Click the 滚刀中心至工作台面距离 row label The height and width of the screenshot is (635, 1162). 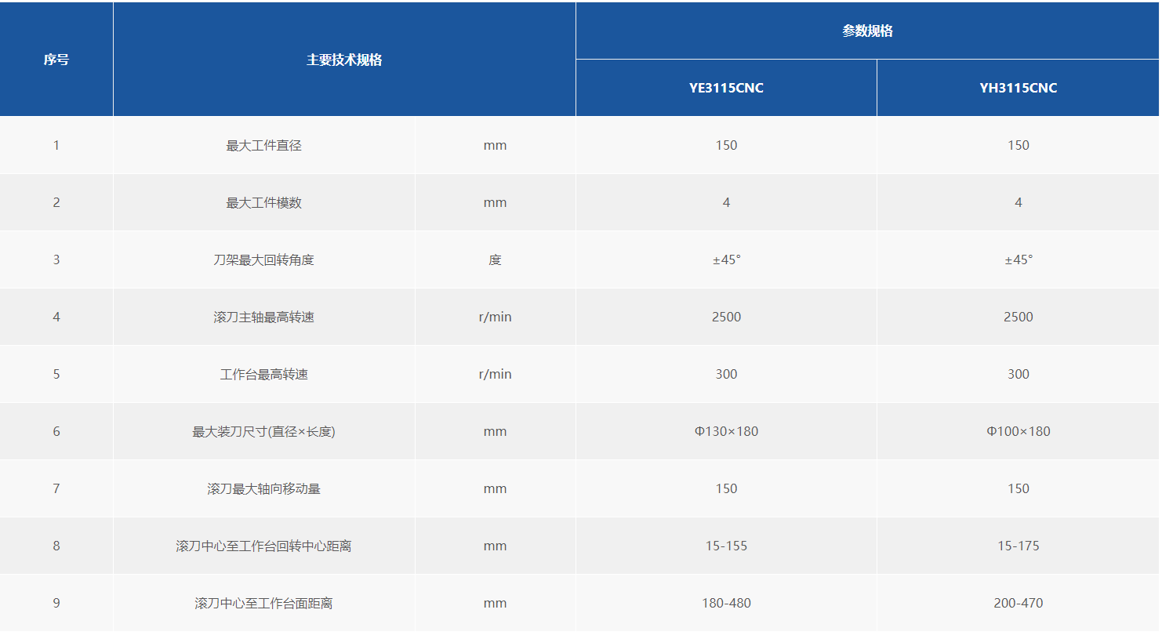pyautogui.click(x=264, y=603)
